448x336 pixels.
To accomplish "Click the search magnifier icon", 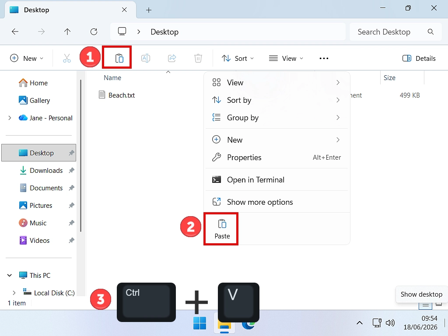I will [430, 31].
